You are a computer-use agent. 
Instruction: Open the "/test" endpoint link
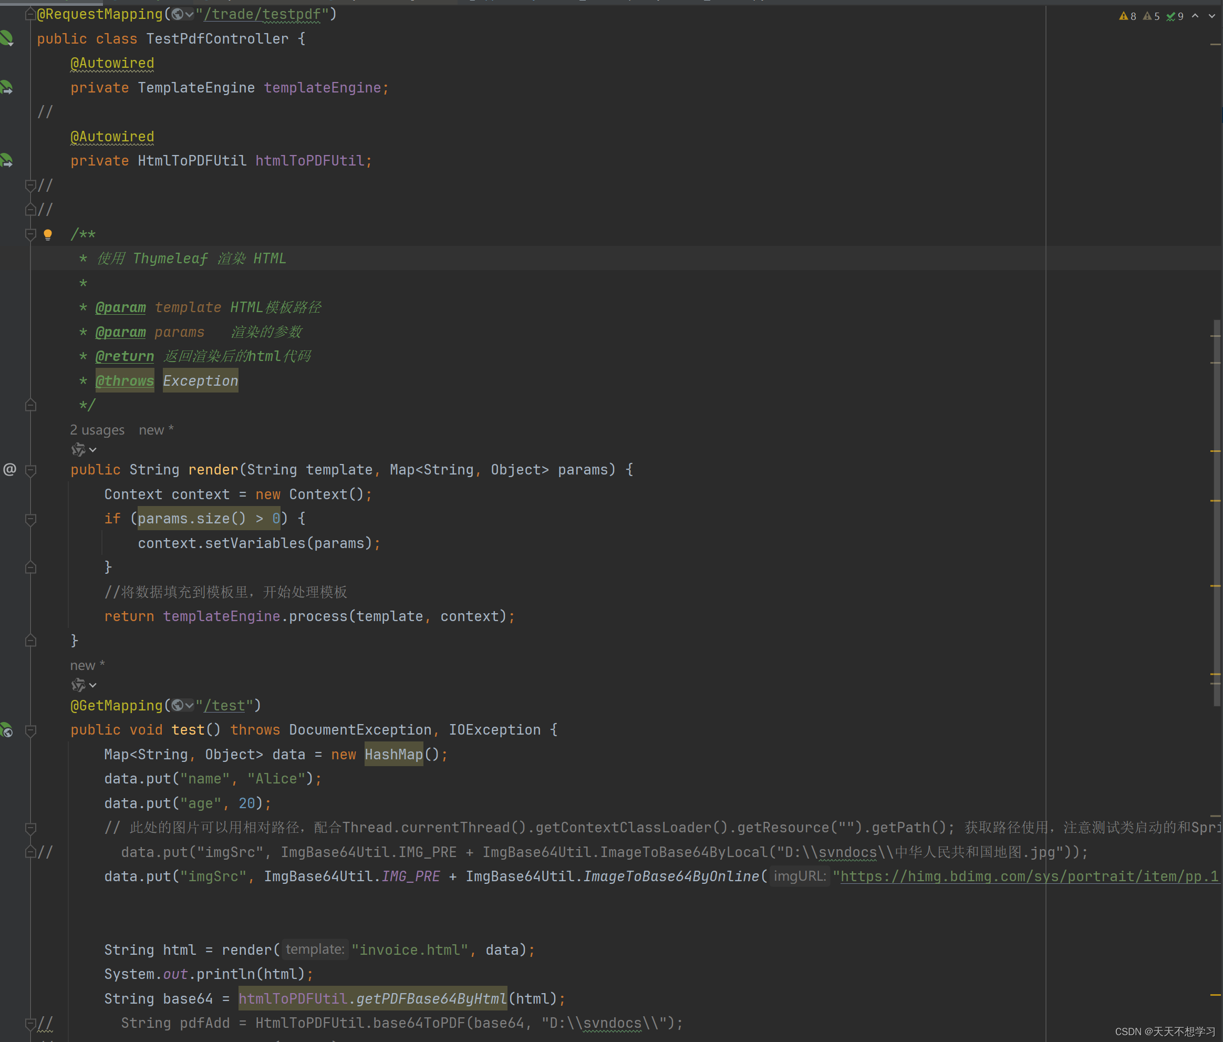[225, 705]
